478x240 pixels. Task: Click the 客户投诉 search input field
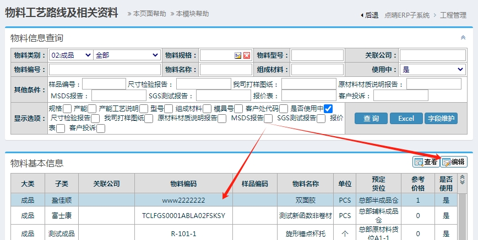tap(401, 96)
